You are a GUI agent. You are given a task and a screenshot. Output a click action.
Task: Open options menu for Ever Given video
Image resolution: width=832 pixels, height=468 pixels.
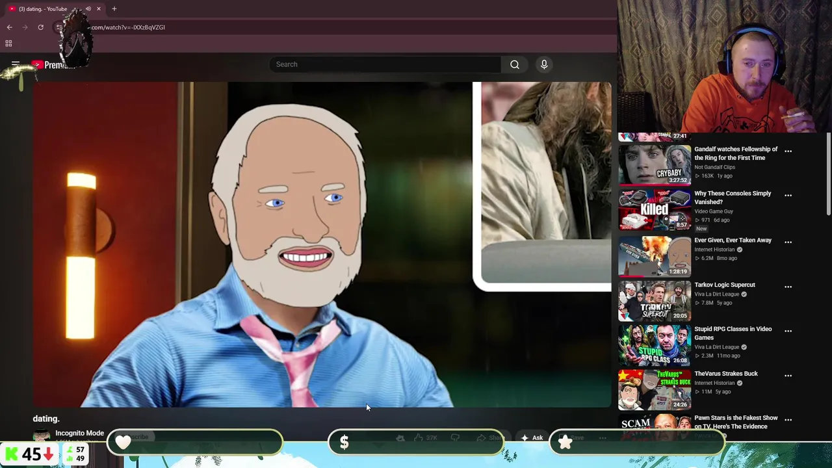788,242
